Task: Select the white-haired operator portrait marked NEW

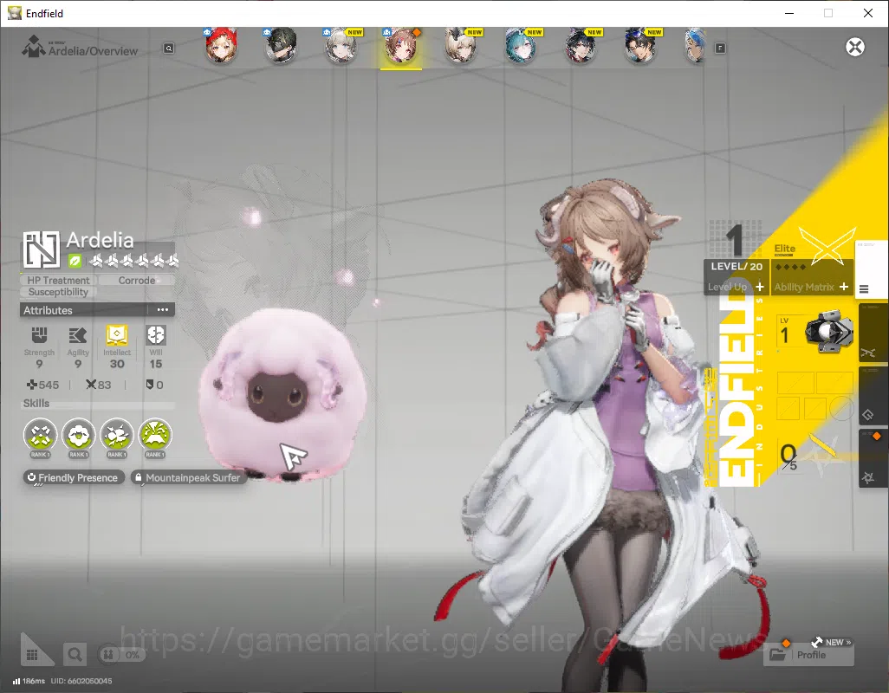Action: (341, 47)
